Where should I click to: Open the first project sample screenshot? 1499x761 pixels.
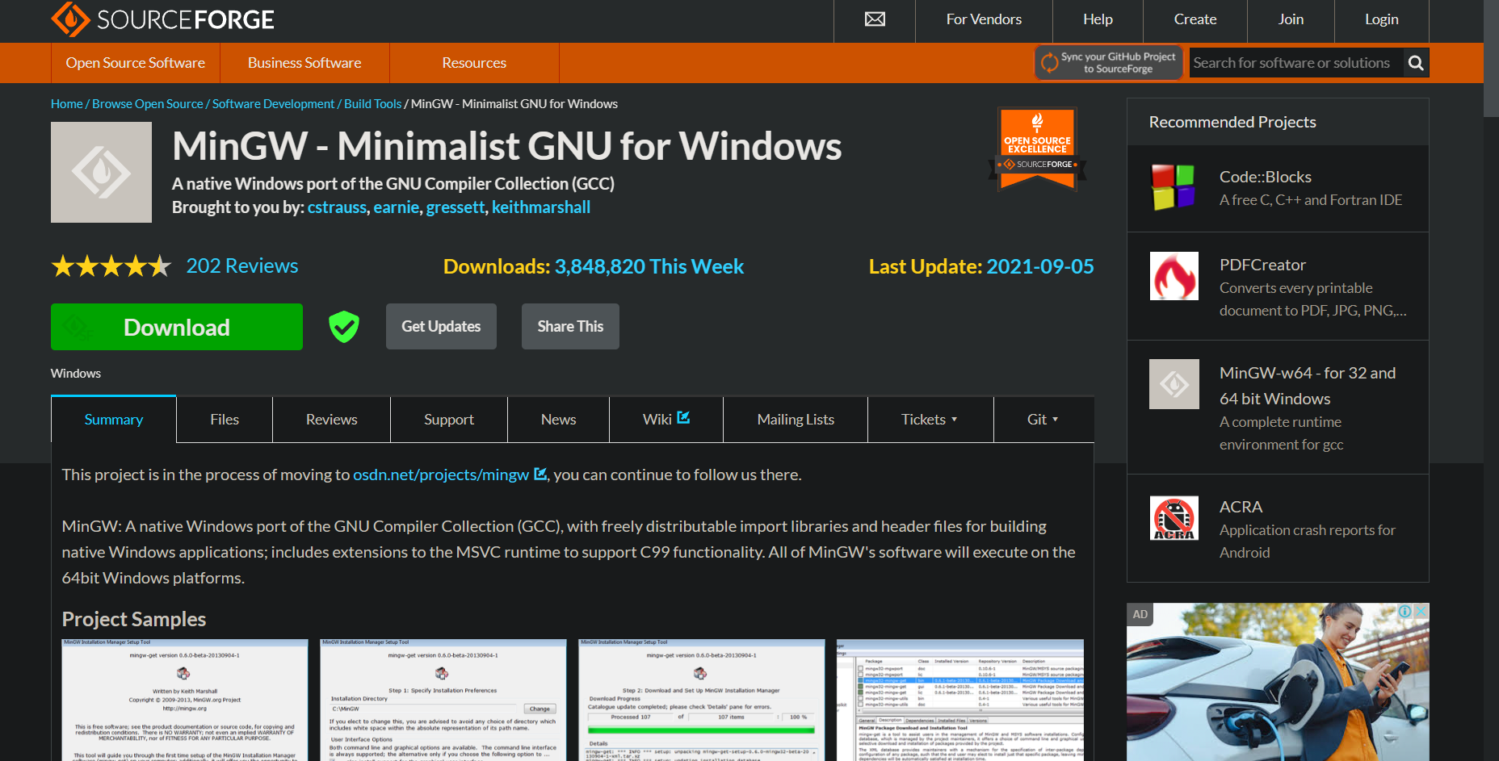(185, 700)
